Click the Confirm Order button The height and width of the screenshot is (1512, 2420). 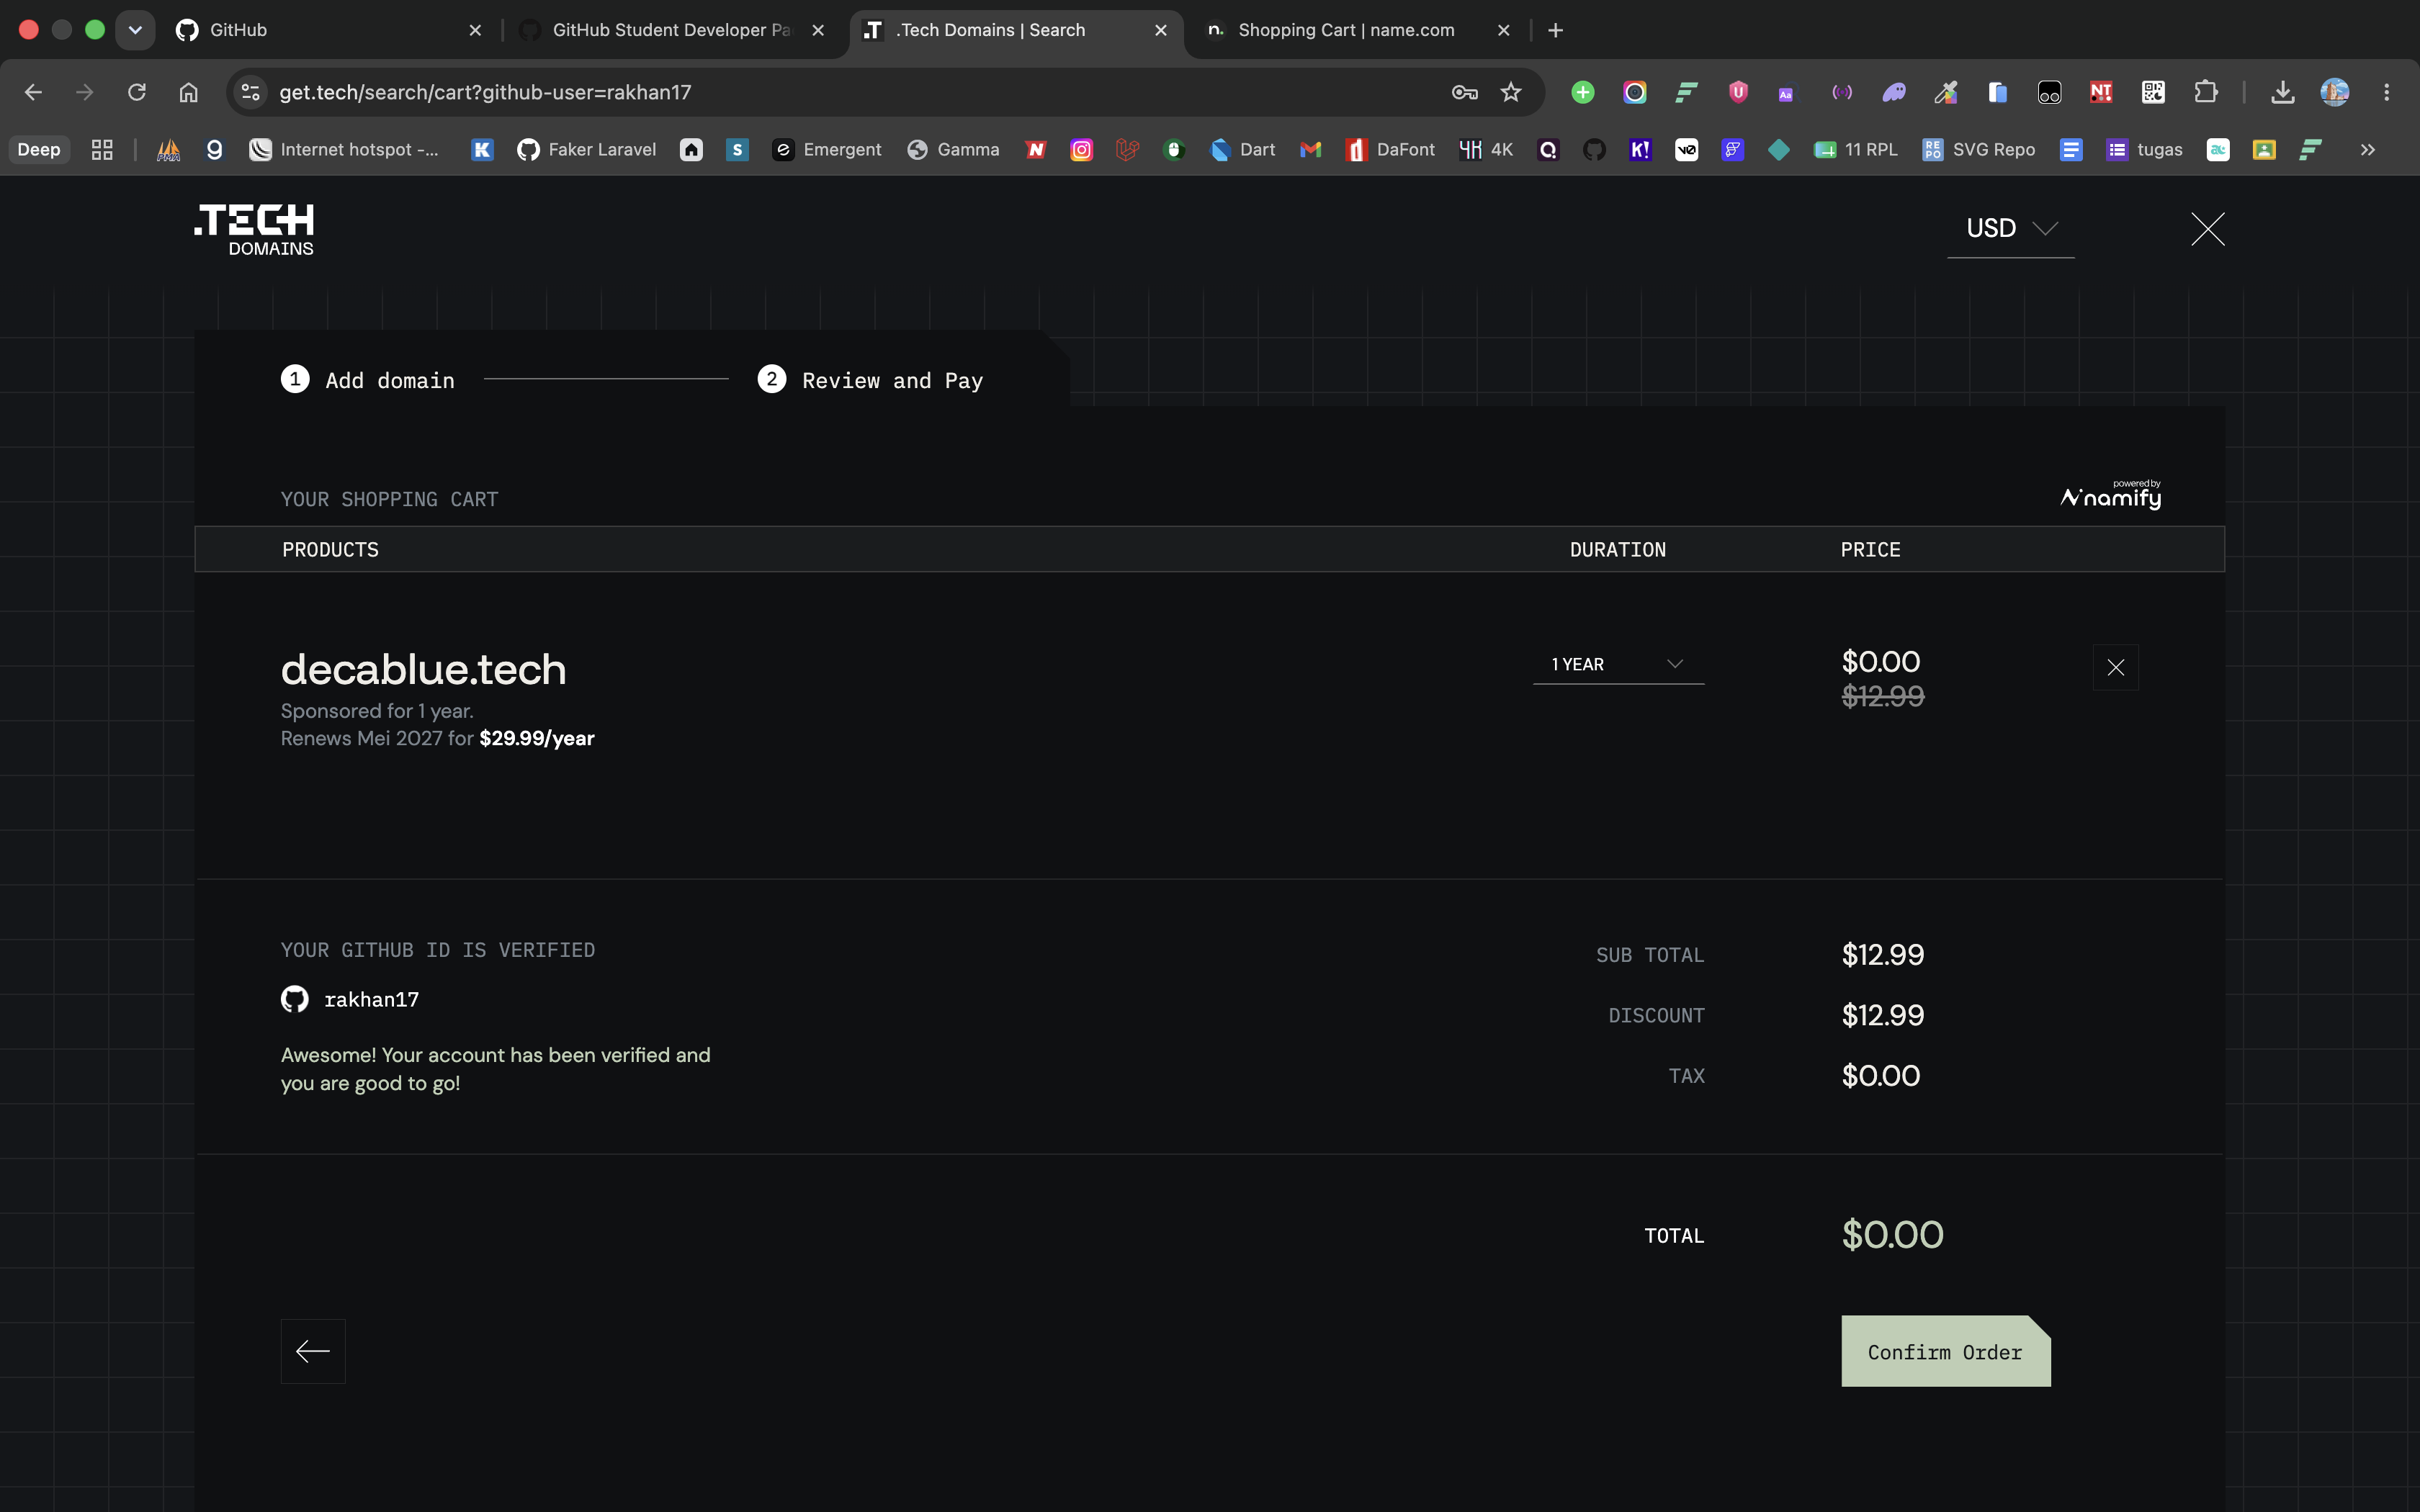(x=1945, y=1351)
